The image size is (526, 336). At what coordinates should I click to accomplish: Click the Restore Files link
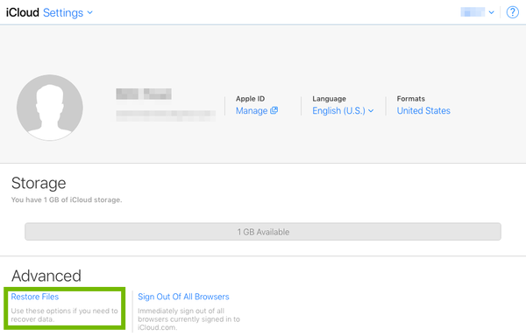click(35, 297)
